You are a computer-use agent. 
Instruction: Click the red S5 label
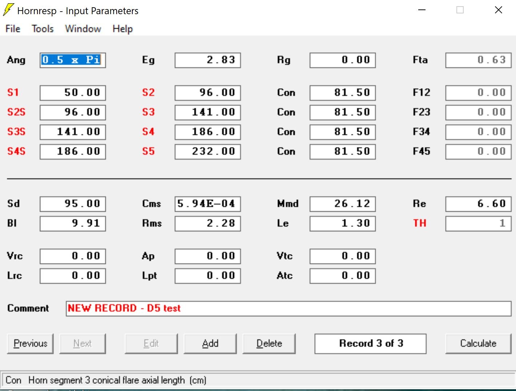pyautogui.click(x=148, y=151)
